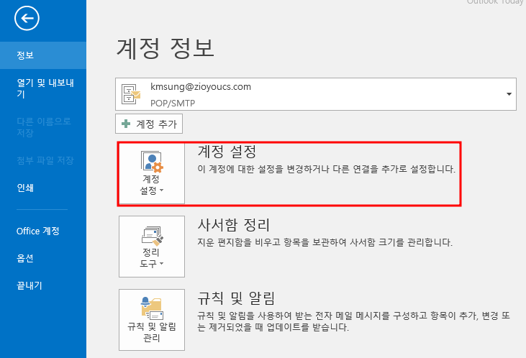Image resolution: width=526 pixels, height=358 pixels.
Task: Click the 규칙 및 알림 section heading
Action: point(236,298)
